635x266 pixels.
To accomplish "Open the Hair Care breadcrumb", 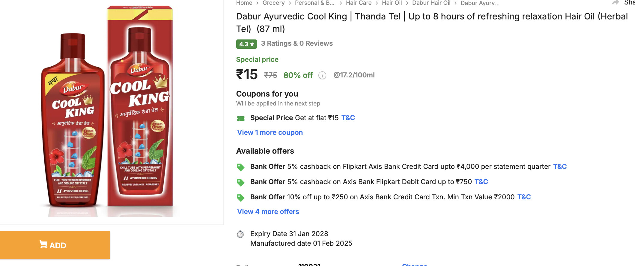I will (x=359, y=3).
